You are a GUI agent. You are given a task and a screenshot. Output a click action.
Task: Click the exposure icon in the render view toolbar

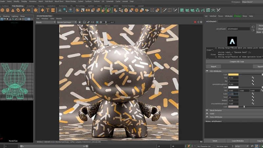(101, 22)
